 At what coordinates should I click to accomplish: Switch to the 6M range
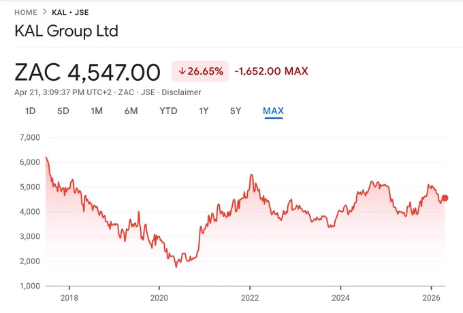131,111
